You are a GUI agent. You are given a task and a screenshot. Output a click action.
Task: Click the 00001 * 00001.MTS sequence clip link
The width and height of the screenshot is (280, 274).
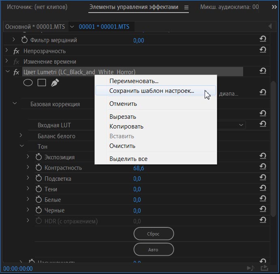pos(104,27)
